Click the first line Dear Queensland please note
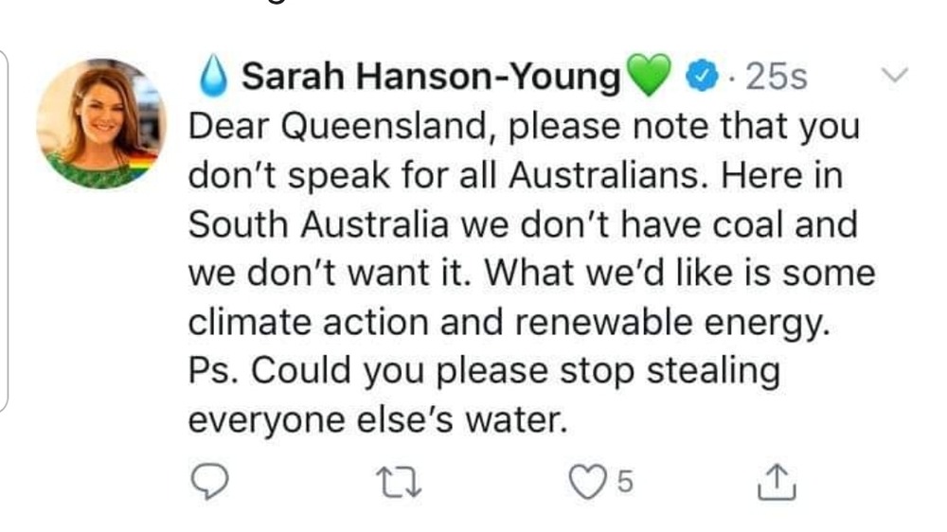Screen dimensions: 947x532 tap(523, 126)
